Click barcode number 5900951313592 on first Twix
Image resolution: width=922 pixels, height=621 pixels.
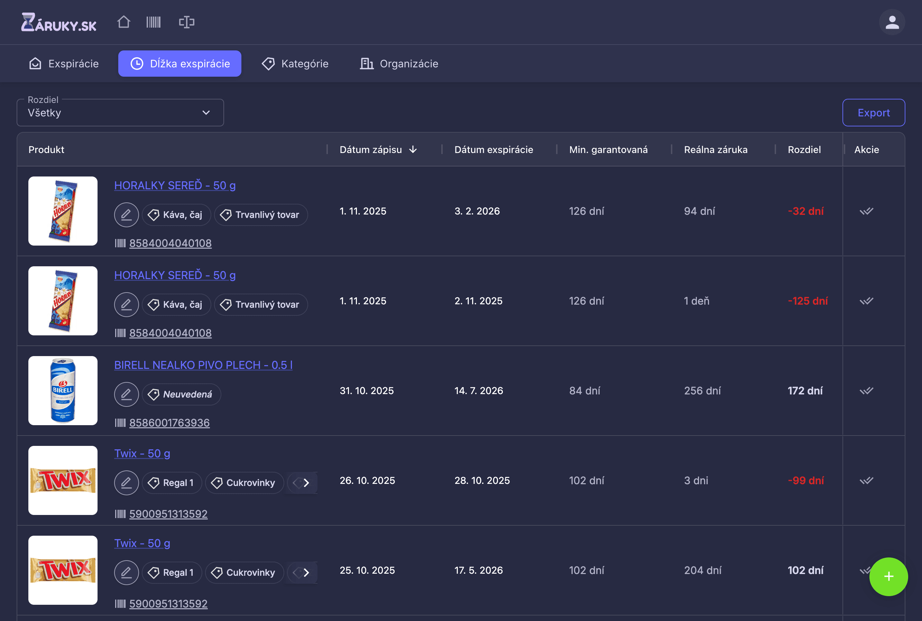(168, 514)
